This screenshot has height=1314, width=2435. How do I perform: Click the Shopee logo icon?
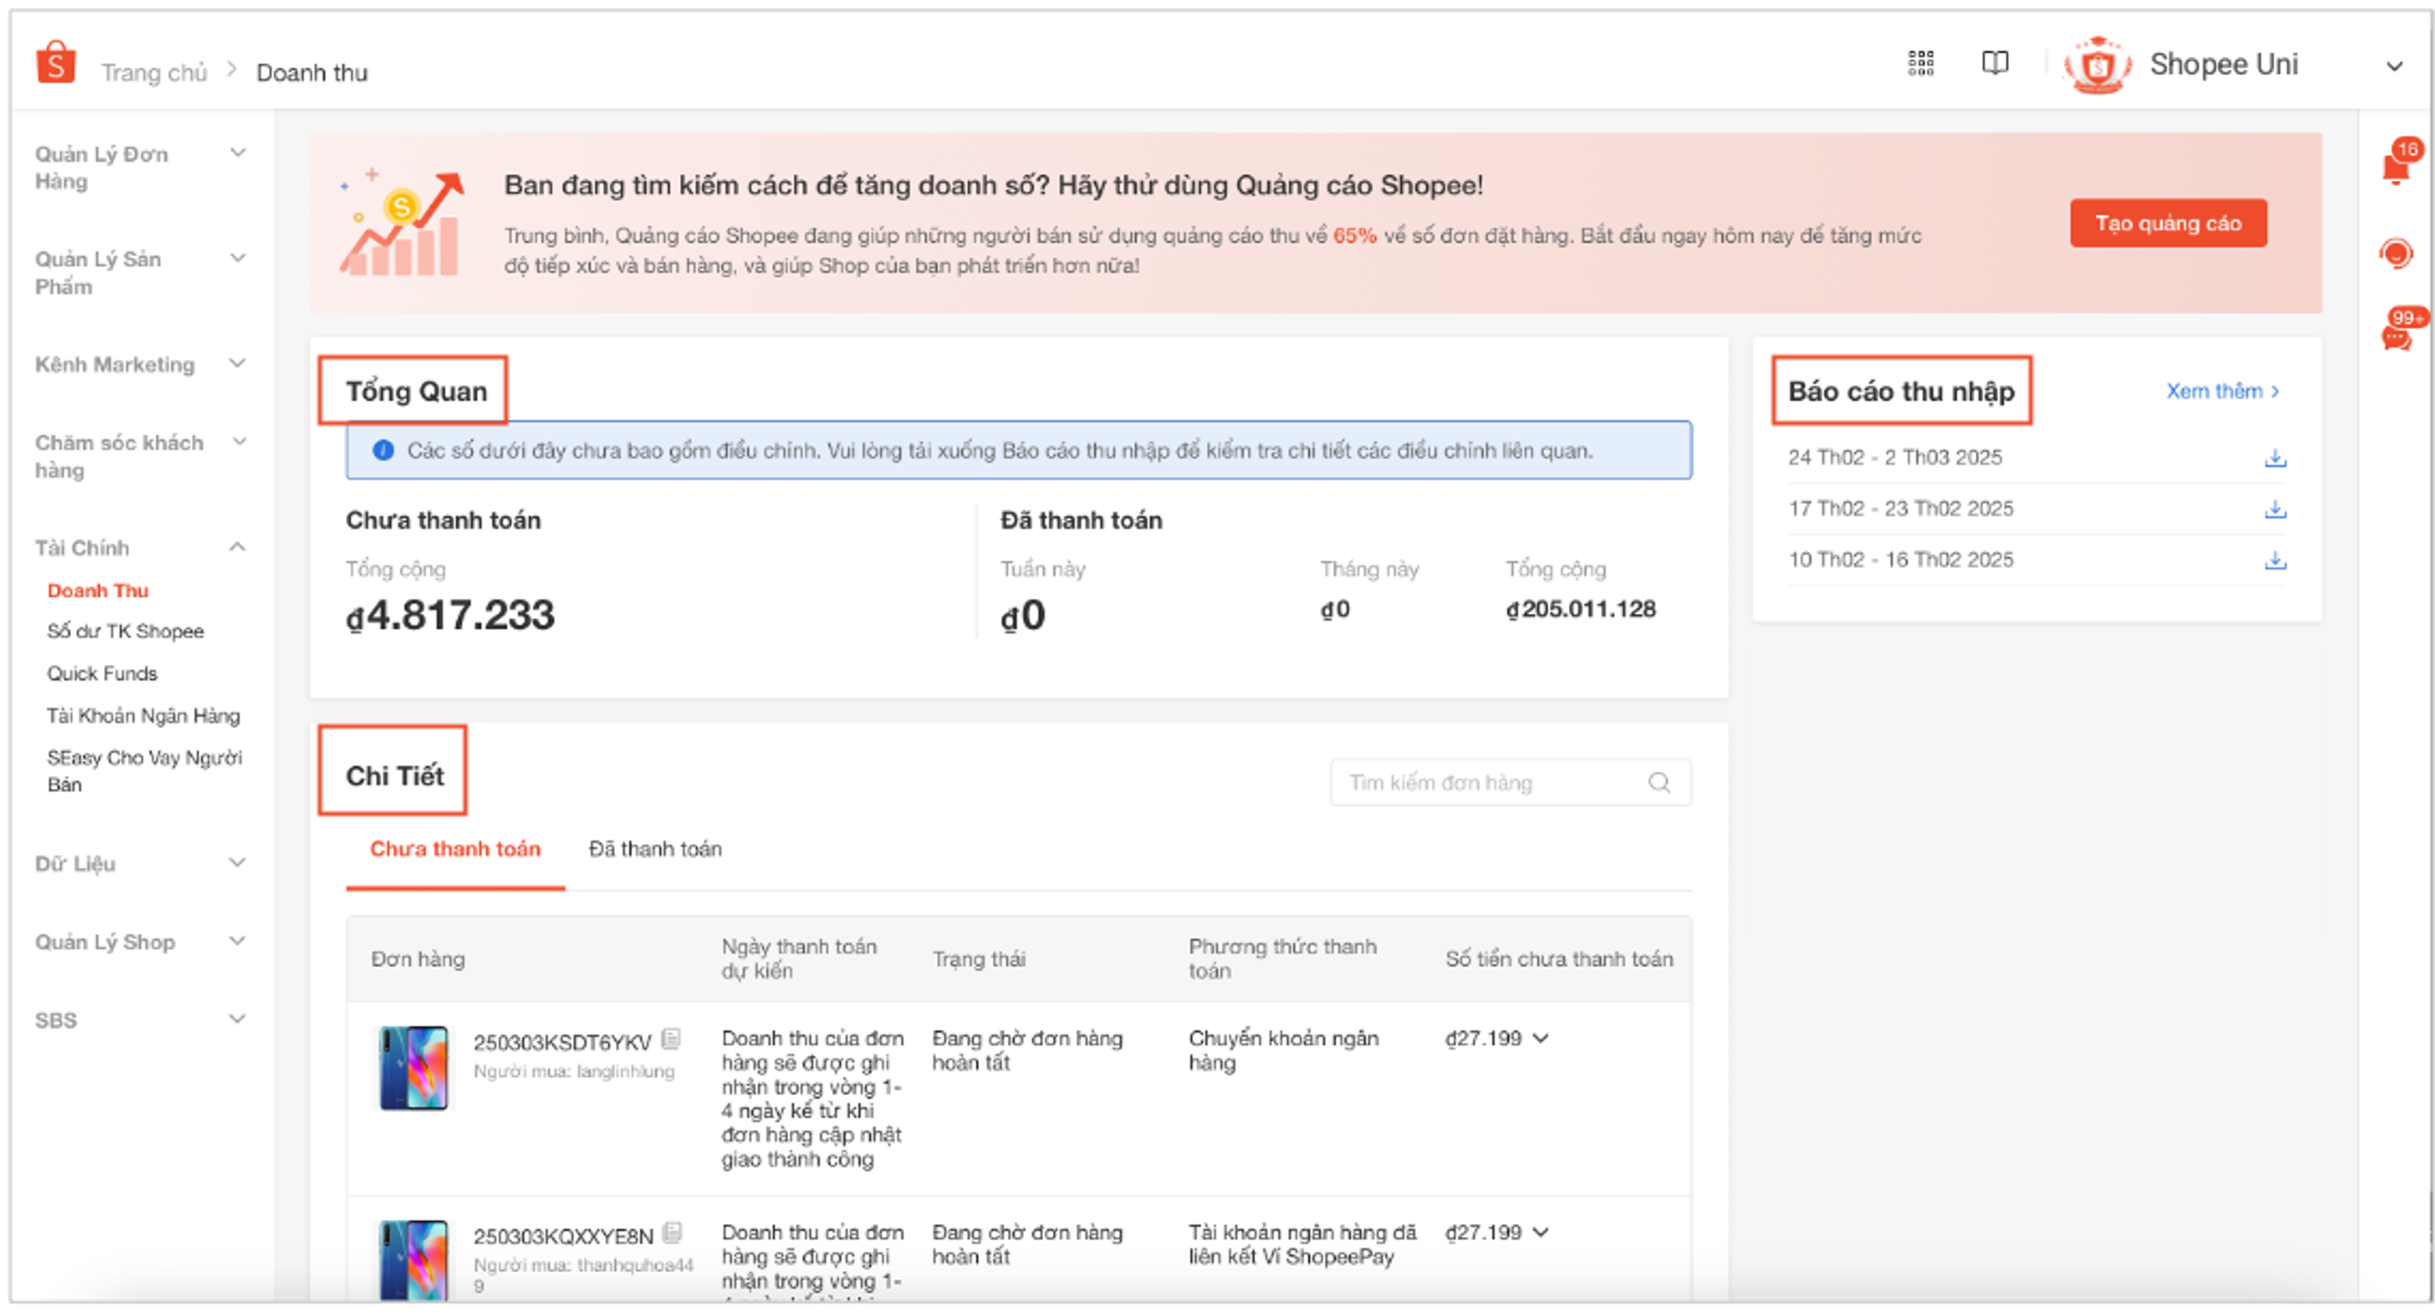[56, 64]
